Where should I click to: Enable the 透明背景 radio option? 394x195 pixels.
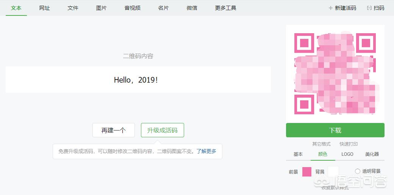(357, 171)
